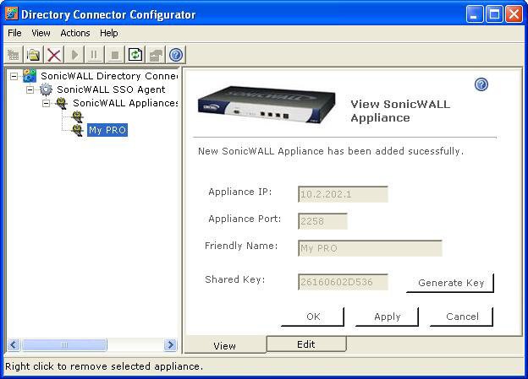Screen dimensions: 528x379
Task: Maximize the Directory Connector Configurator window
Action: pyautogui.click(x=494, y=14)
